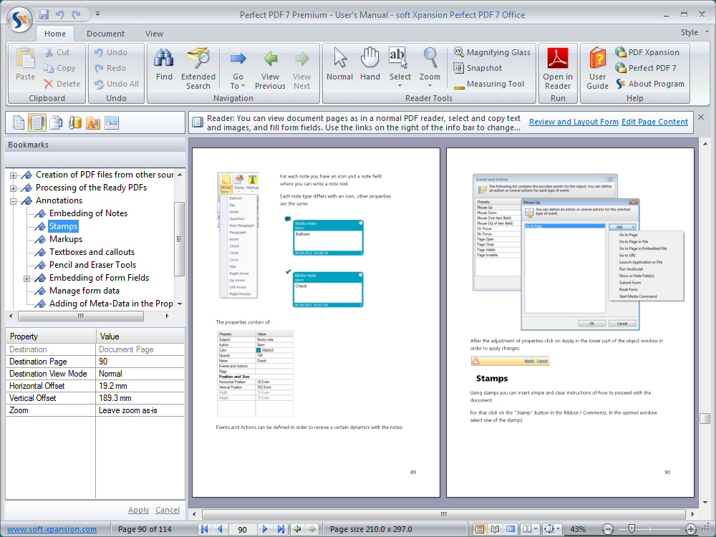Open www.soft-xpansion.com link

click(52, 529)
